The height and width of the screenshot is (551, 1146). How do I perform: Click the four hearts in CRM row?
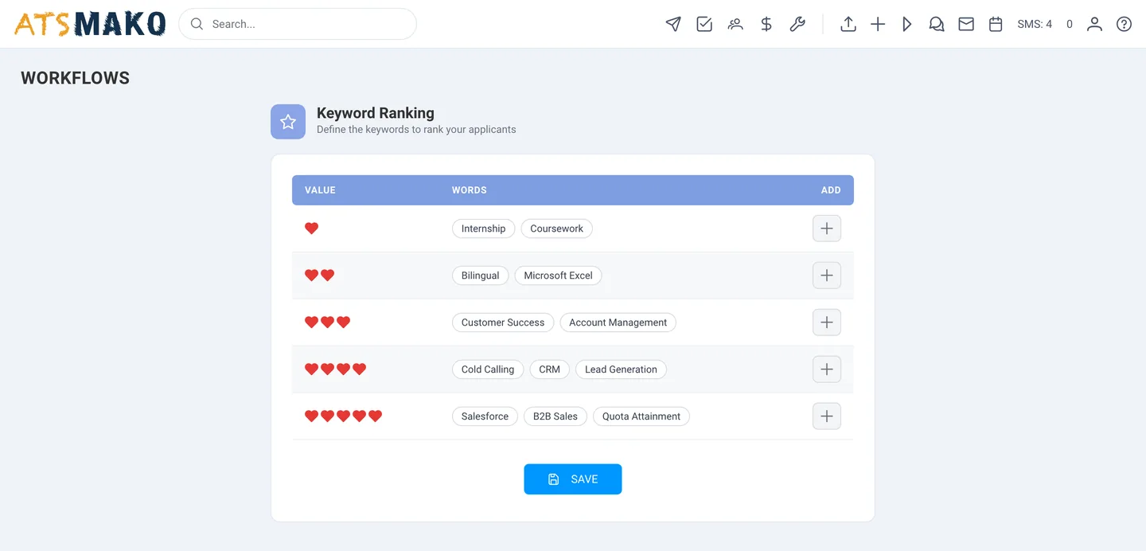(x=336, y=369)
